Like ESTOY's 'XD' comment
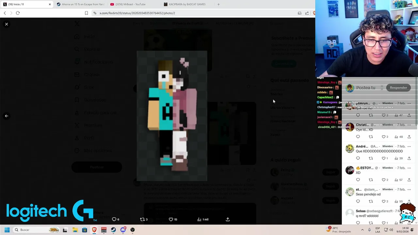This screenshot has height=235, width=418. click(385, 180)
